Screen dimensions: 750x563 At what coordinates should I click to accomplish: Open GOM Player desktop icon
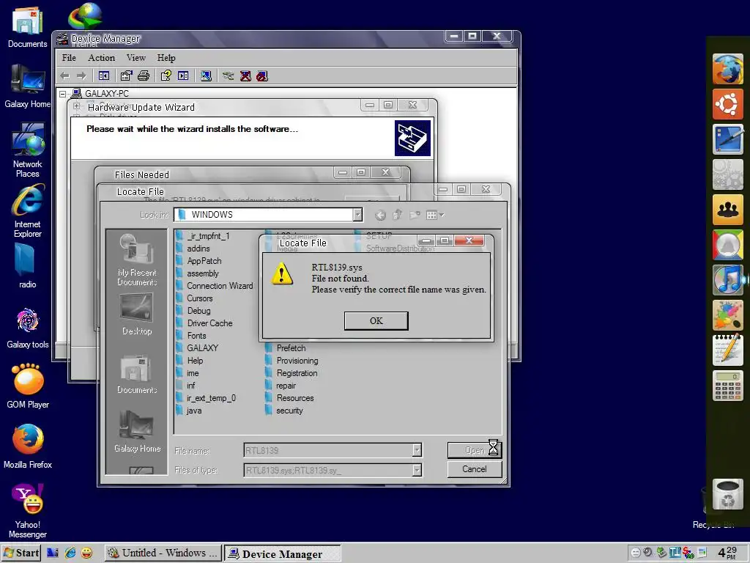[x=28, y=386]
